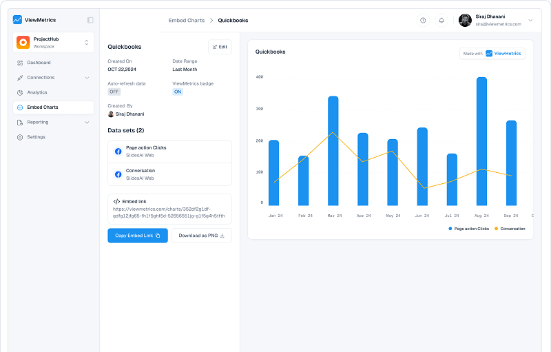Open Settings in the sidebar

coord(54,137)
